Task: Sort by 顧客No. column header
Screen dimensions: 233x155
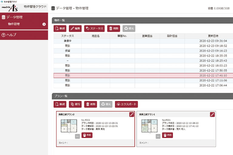Action: [x=122, y=36]
